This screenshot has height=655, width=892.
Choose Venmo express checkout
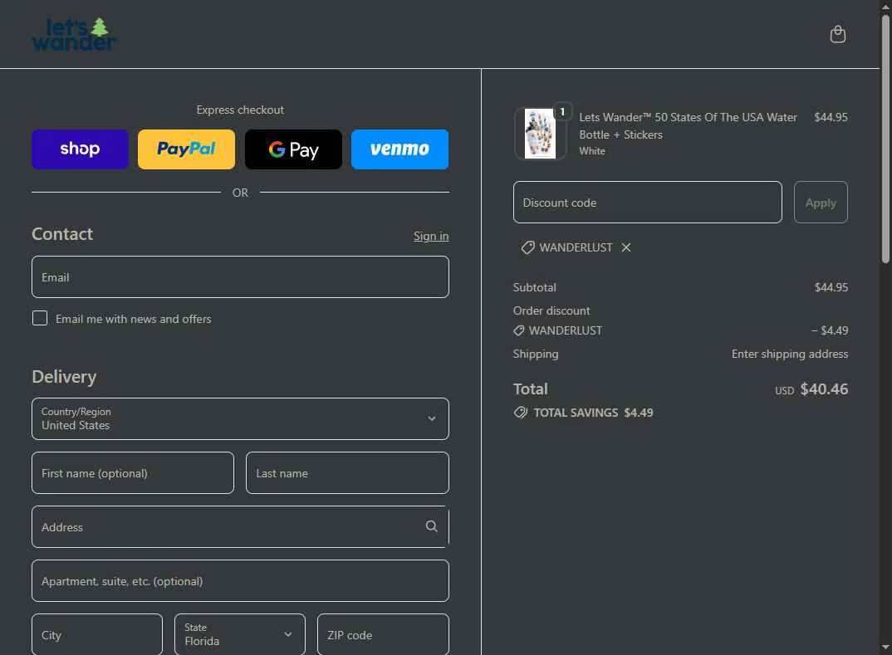pyautogui.click(x=400, y=149)
